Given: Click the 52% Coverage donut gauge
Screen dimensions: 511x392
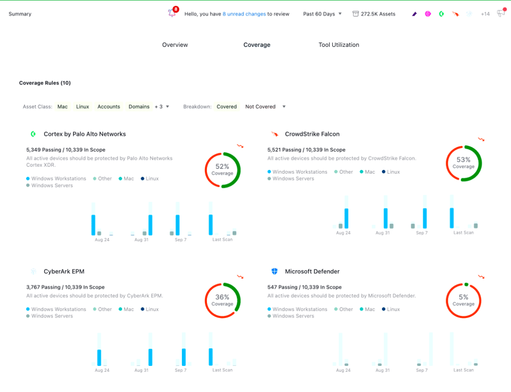Looking at the screenshot, I should [x=223, y=170].
